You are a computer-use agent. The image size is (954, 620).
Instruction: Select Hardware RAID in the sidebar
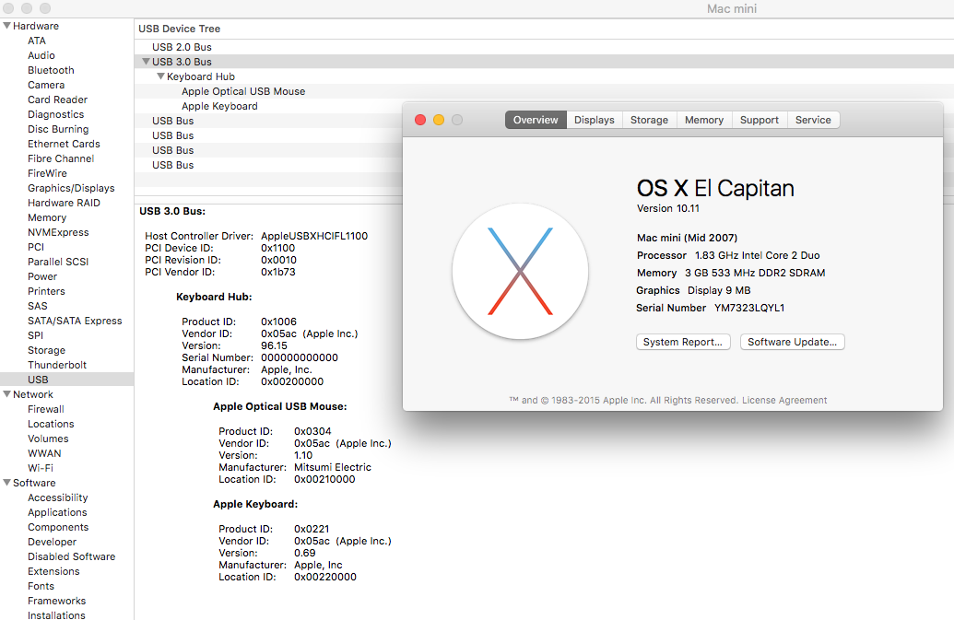[64, 203]
